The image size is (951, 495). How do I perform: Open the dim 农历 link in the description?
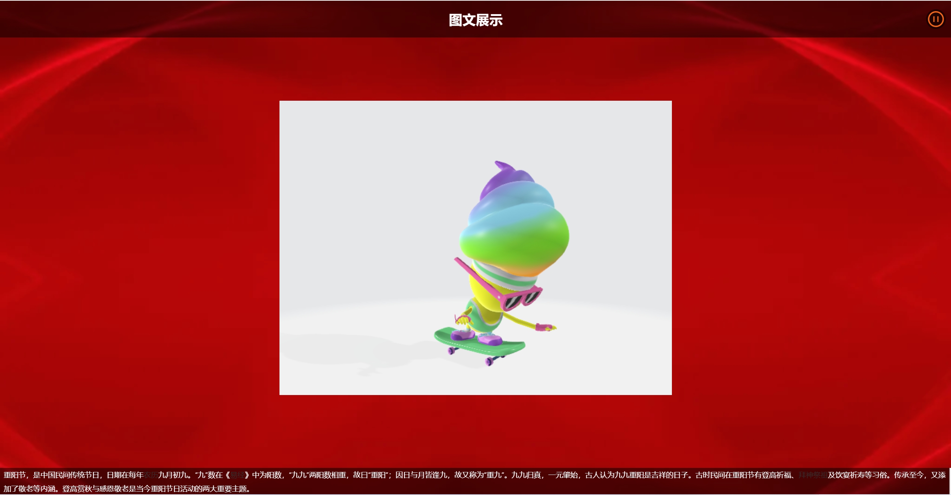151,475
